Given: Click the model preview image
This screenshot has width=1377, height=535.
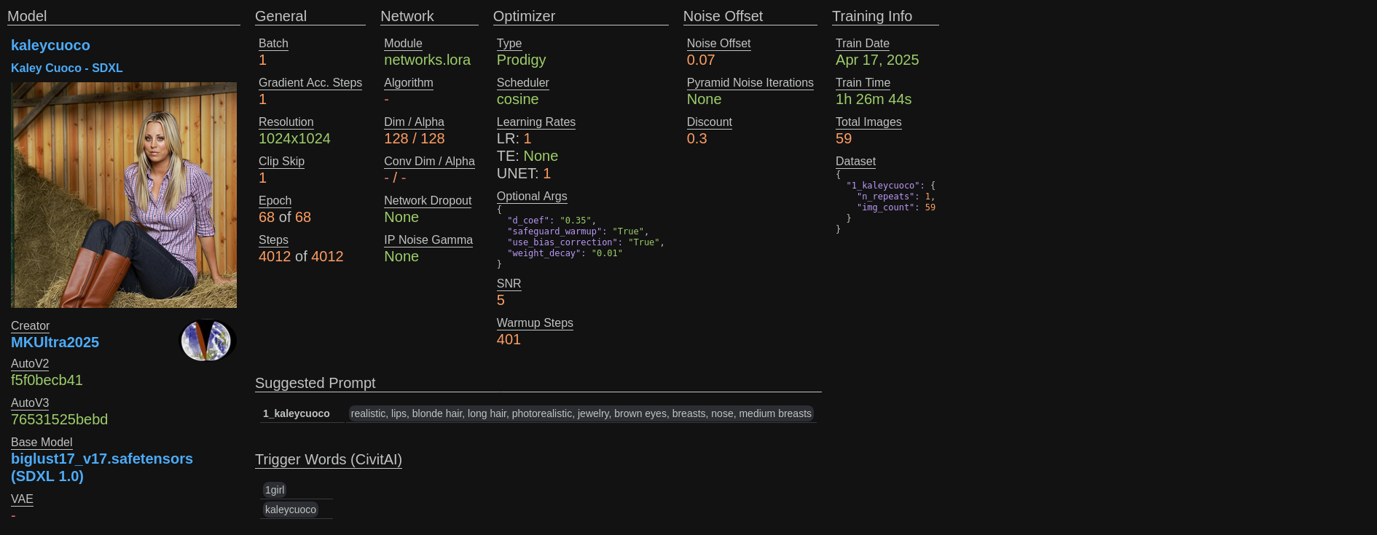Looking at the screenshot, I should [x=124, y=195].
